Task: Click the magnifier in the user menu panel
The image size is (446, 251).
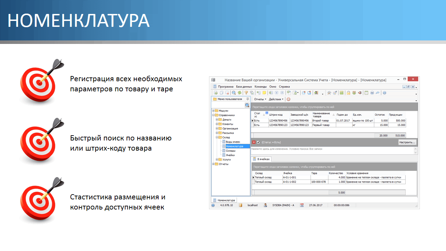Action: pos(247,105)
